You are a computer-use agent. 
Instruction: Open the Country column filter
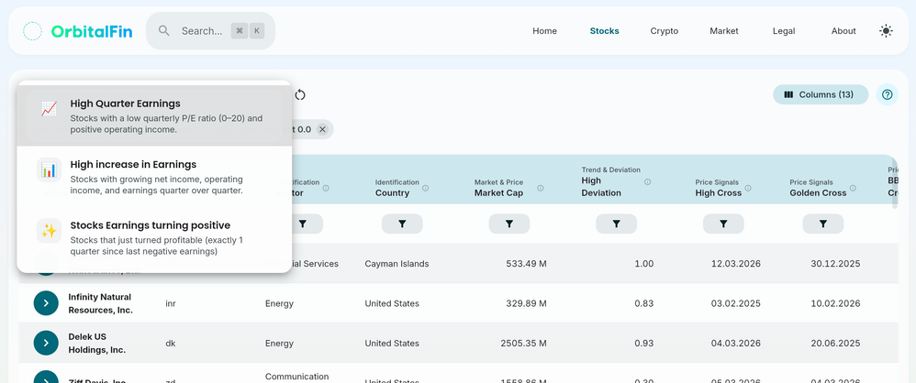coord(402,224)
